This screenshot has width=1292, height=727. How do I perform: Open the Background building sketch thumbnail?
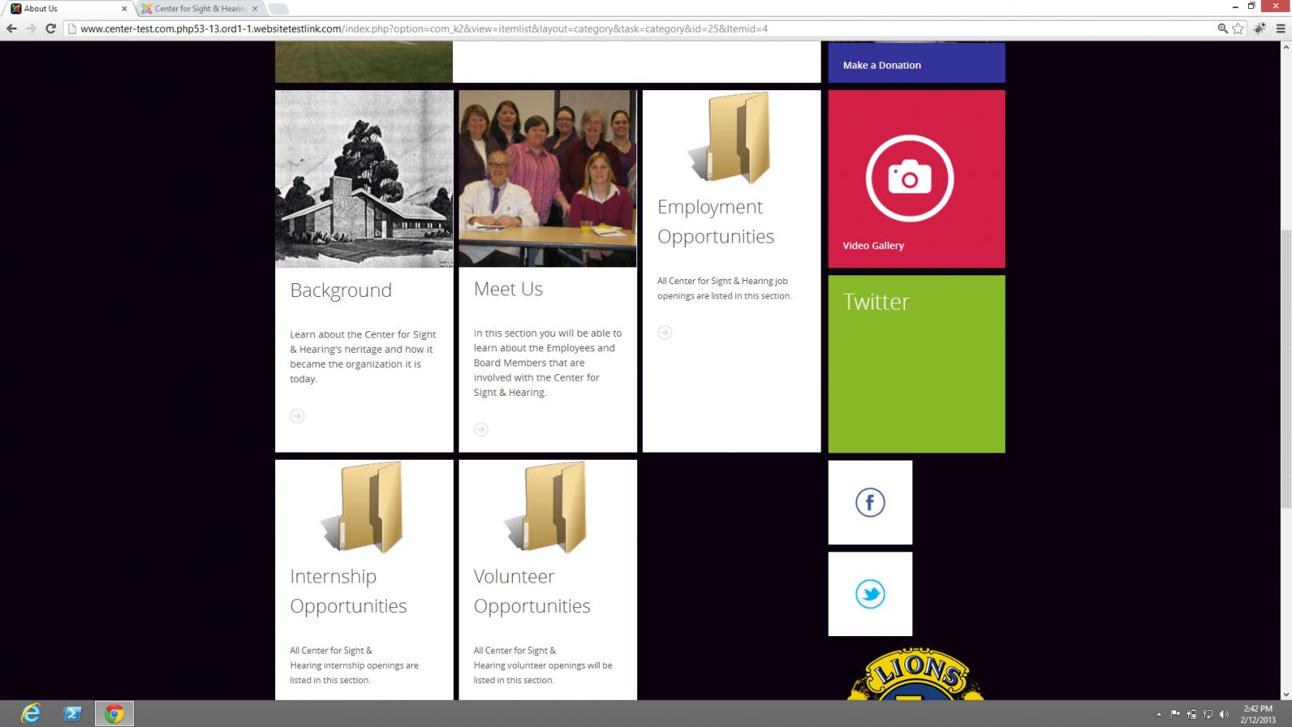click(x=364, y=179)
